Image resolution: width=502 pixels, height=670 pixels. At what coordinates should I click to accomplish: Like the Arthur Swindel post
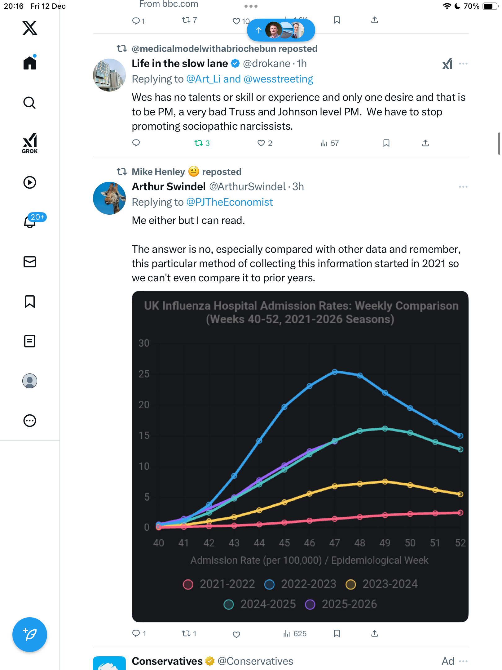(236, 634)
